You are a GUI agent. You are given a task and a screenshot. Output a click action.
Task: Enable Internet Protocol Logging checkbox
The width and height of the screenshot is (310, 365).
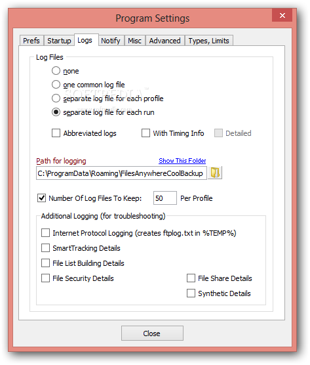coord(45,233)
